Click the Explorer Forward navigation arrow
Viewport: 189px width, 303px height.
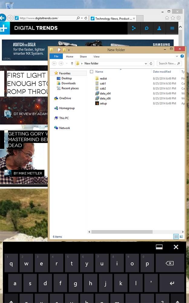61,63
